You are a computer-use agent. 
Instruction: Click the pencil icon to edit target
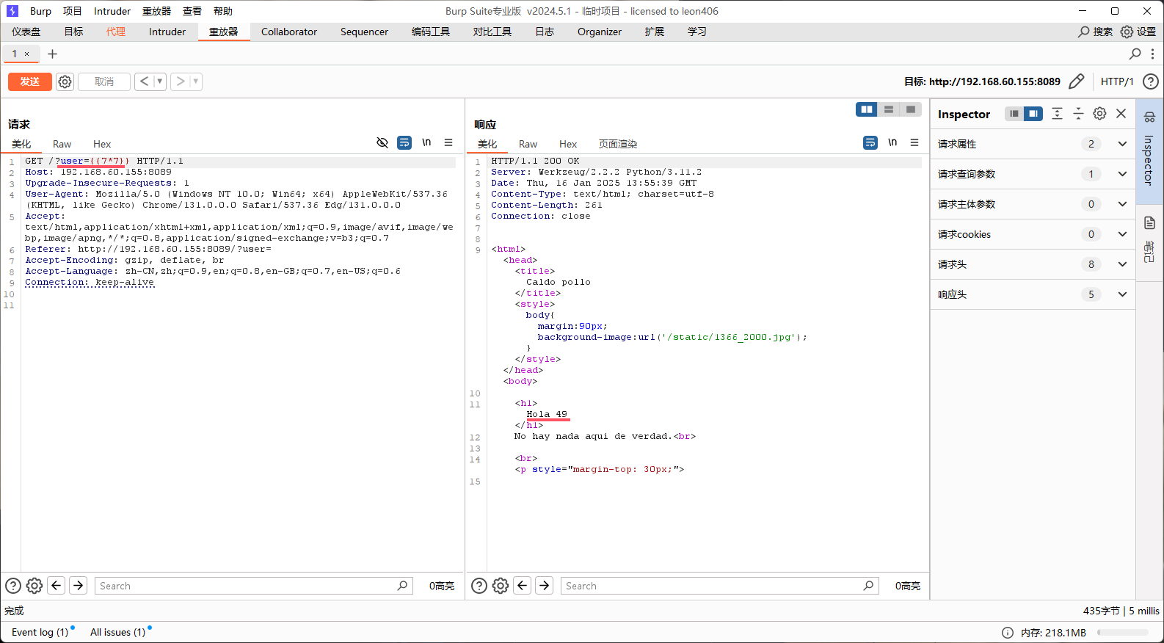click(x=1076, y=81)
